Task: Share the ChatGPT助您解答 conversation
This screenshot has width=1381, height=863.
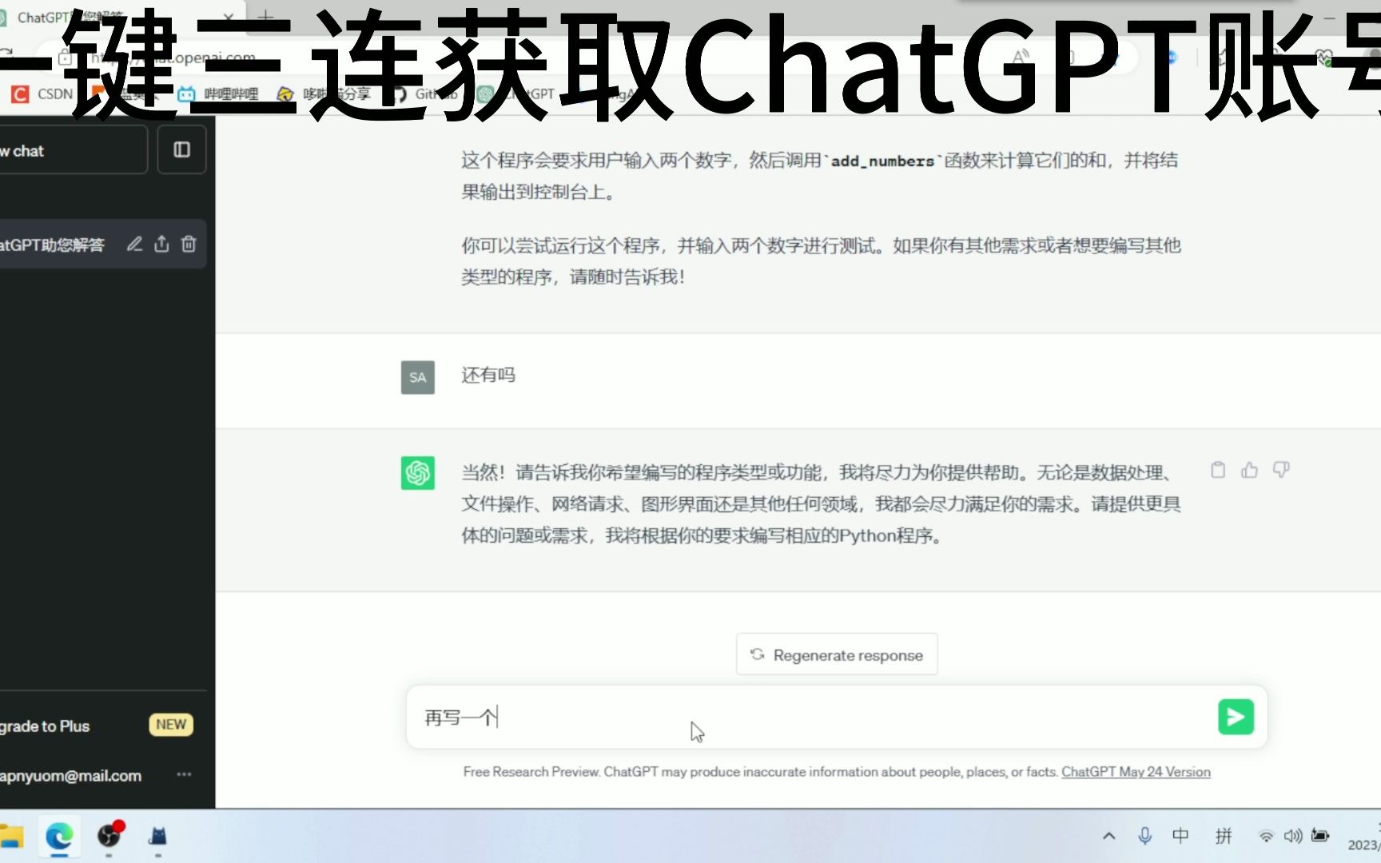Action: (161, 244)
